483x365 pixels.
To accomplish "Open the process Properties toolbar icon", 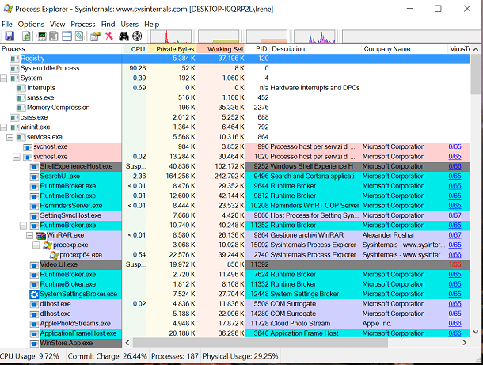I will click(x=95, y=36).
